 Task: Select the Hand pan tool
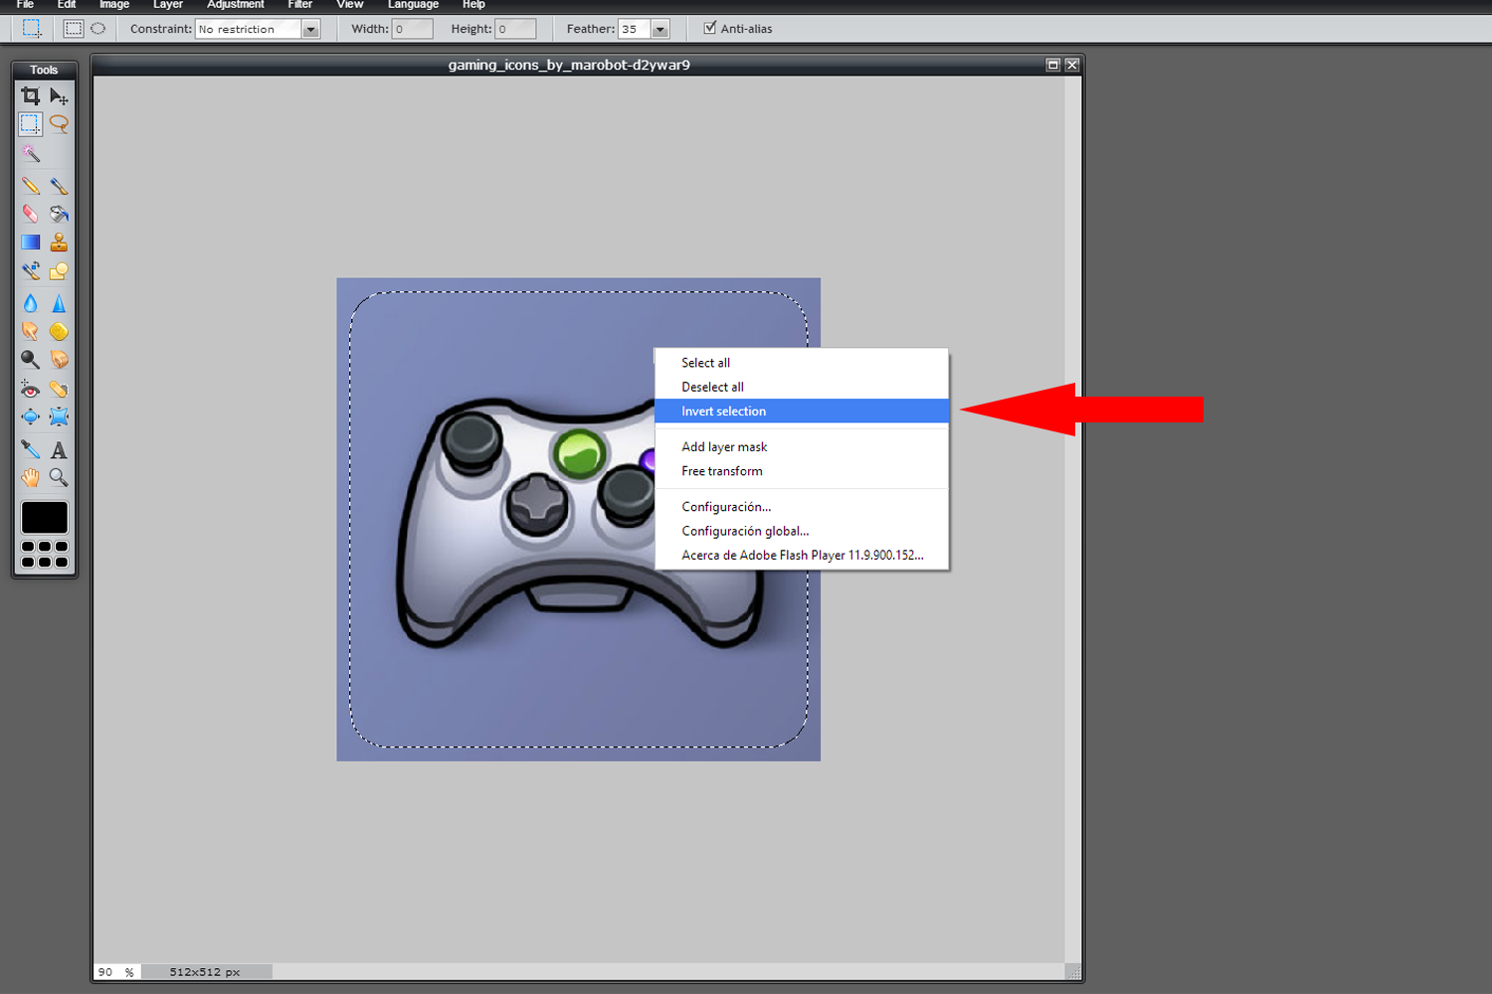pos(31,477)
